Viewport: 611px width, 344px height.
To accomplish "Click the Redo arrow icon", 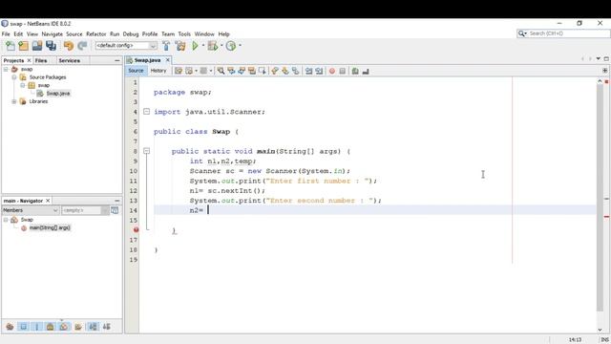I will point(82,46).
